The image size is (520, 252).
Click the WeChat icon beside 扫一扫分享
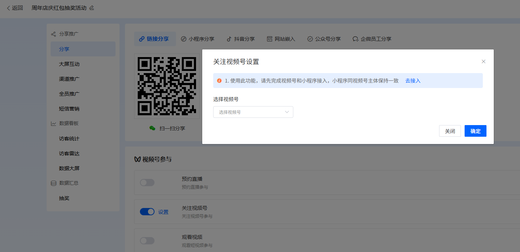tap(152, 128)
